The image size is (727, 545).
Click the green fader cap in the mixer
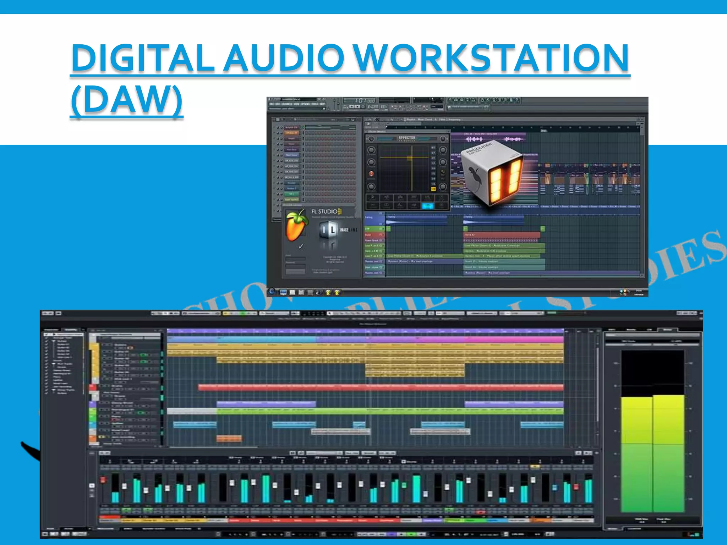pyautogui.click(x=404, y=485)
